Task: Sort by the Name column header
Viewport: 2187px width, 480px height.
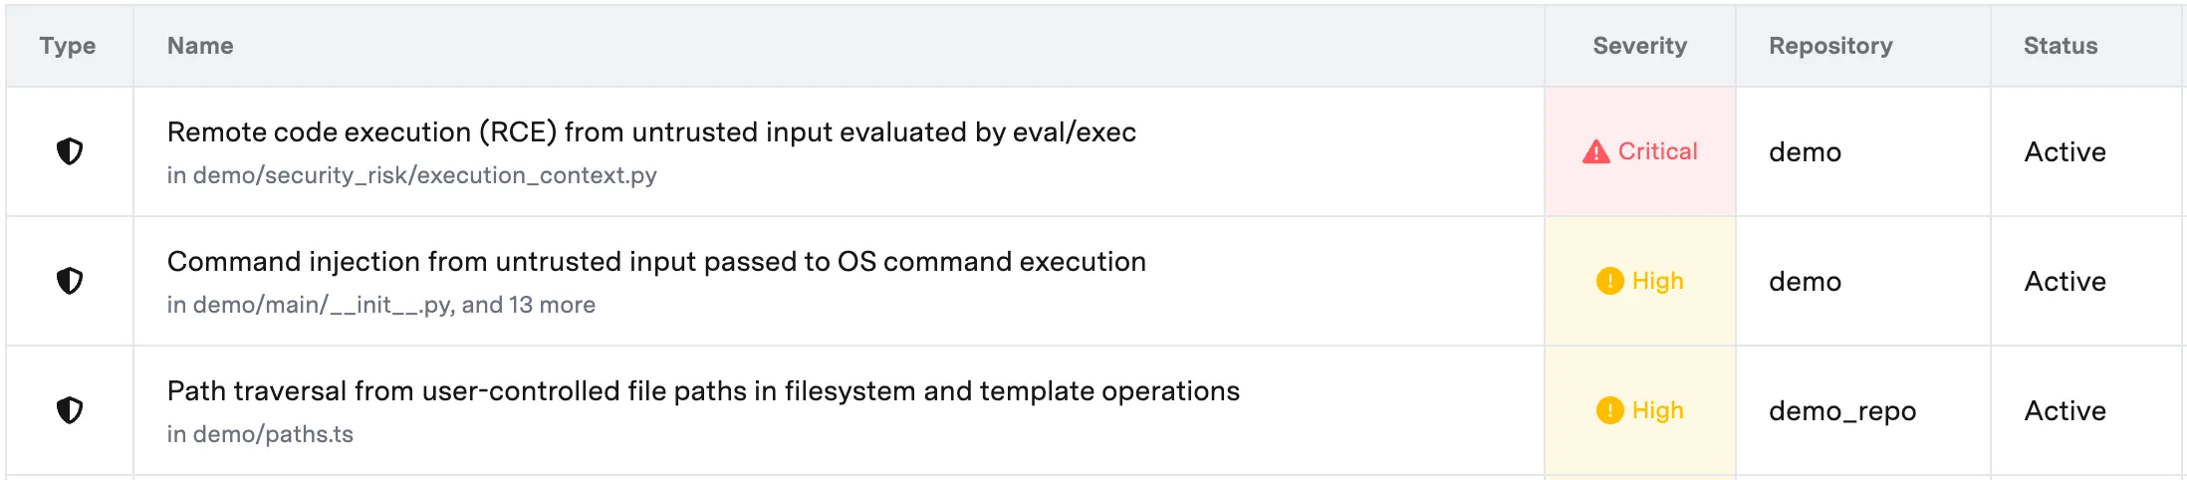Action: click(200, 46)
